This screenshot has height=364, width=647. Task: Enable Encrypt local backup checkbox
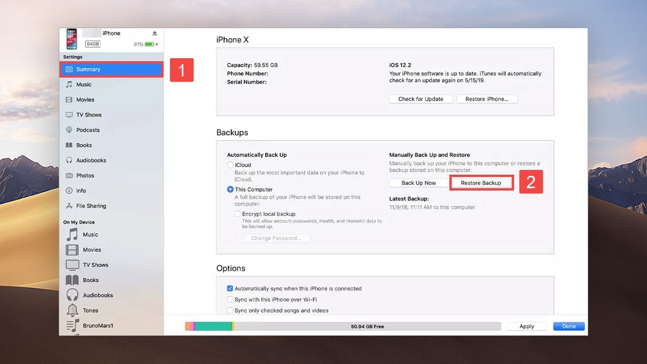coord(238,214)
